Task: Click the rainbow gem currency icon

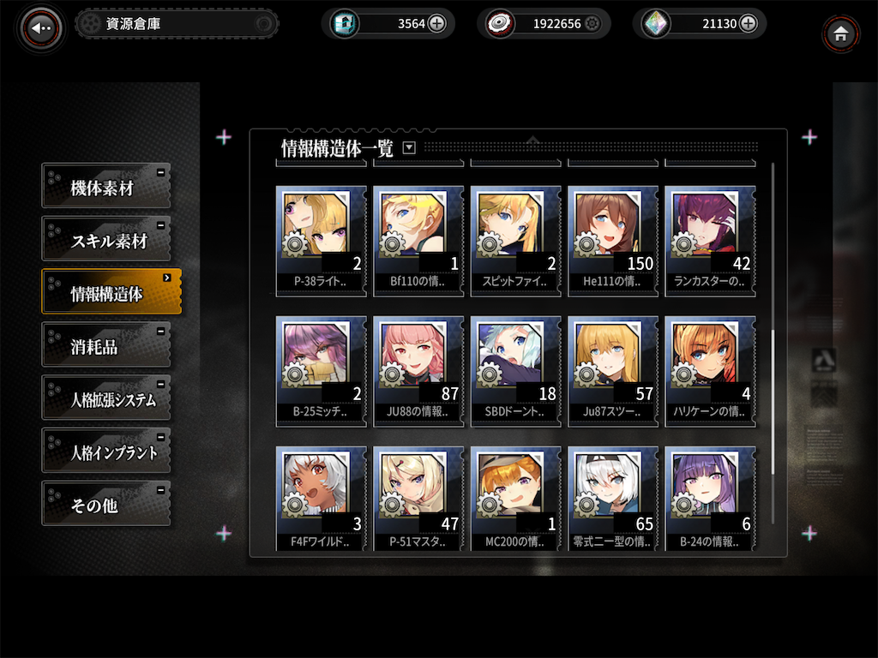Action: tap(655, 24)
